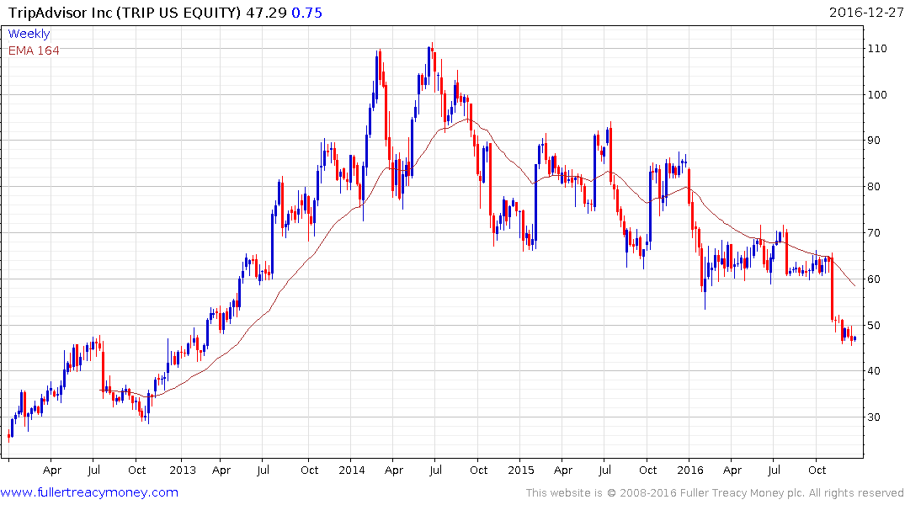Click the 2014 year axis label

click(x=352, y=470)
